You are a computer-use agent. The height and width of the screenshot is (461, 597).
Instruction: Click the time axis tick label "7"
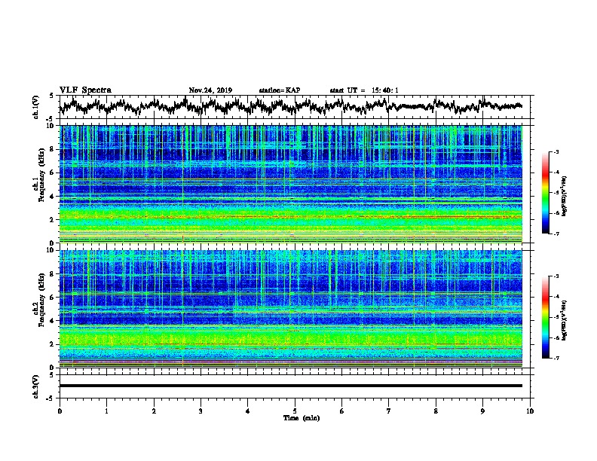pos(389,411)
